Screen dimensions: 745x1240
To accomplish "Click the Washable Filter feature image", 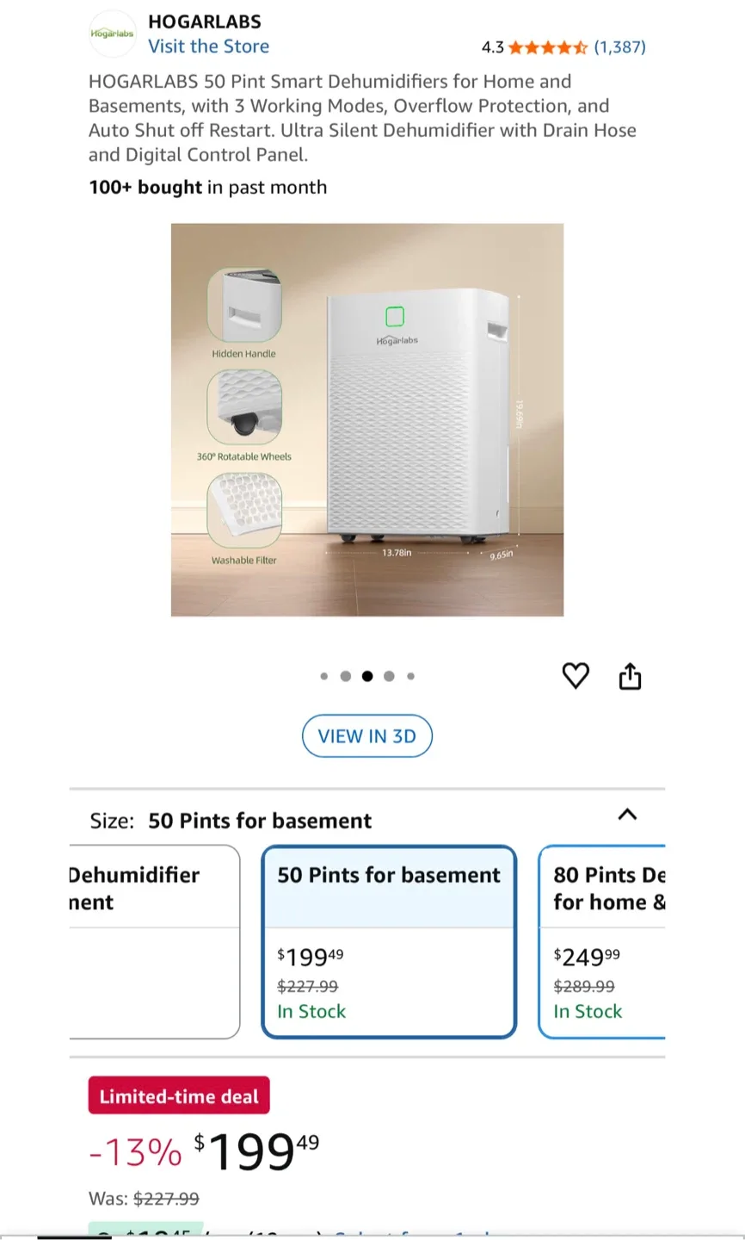I will [x=246, y=511].
